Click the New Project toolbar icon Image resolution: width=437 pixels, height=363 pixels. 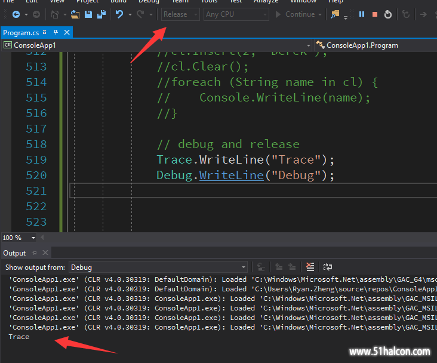[55, 14]
